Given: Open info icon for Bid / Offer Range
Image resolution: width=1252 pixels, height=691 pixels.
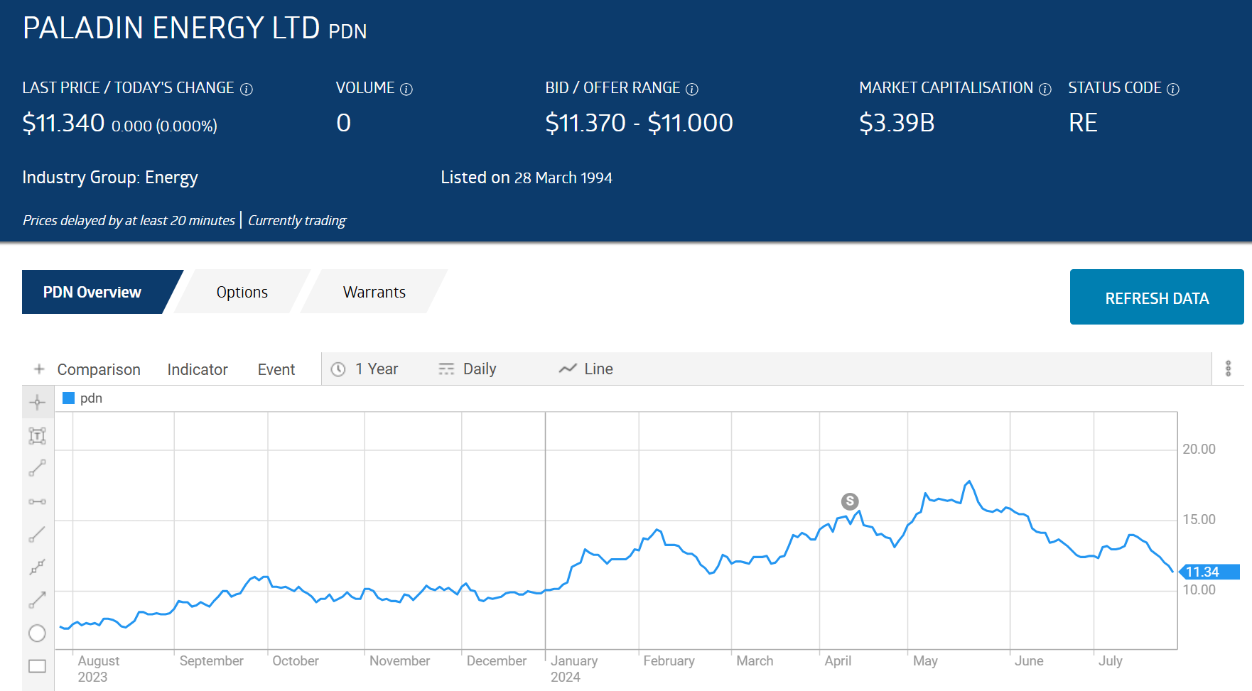Looking at the screenshot, I should tap(692, 89).
